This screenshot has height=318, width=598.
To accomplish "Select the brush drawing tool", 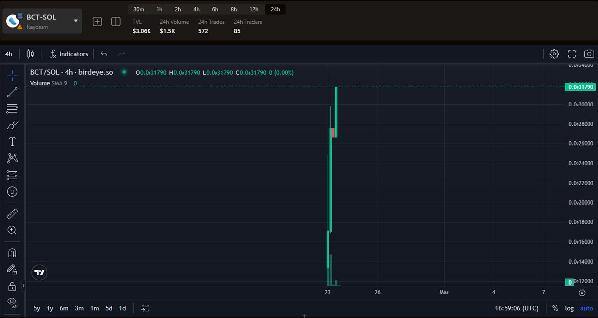I will coord(12,125).
